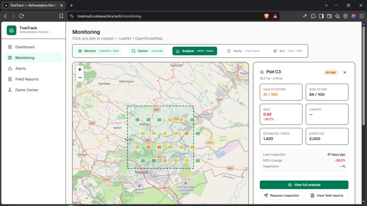Toggle the browser sidebar panel
367x206 pixels.
321,16
